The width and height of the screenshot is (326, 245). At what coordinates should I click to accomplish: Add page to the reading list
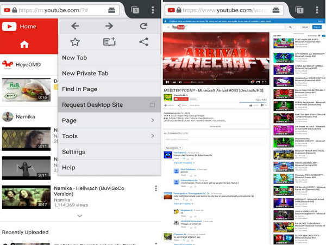pos(109,42)
